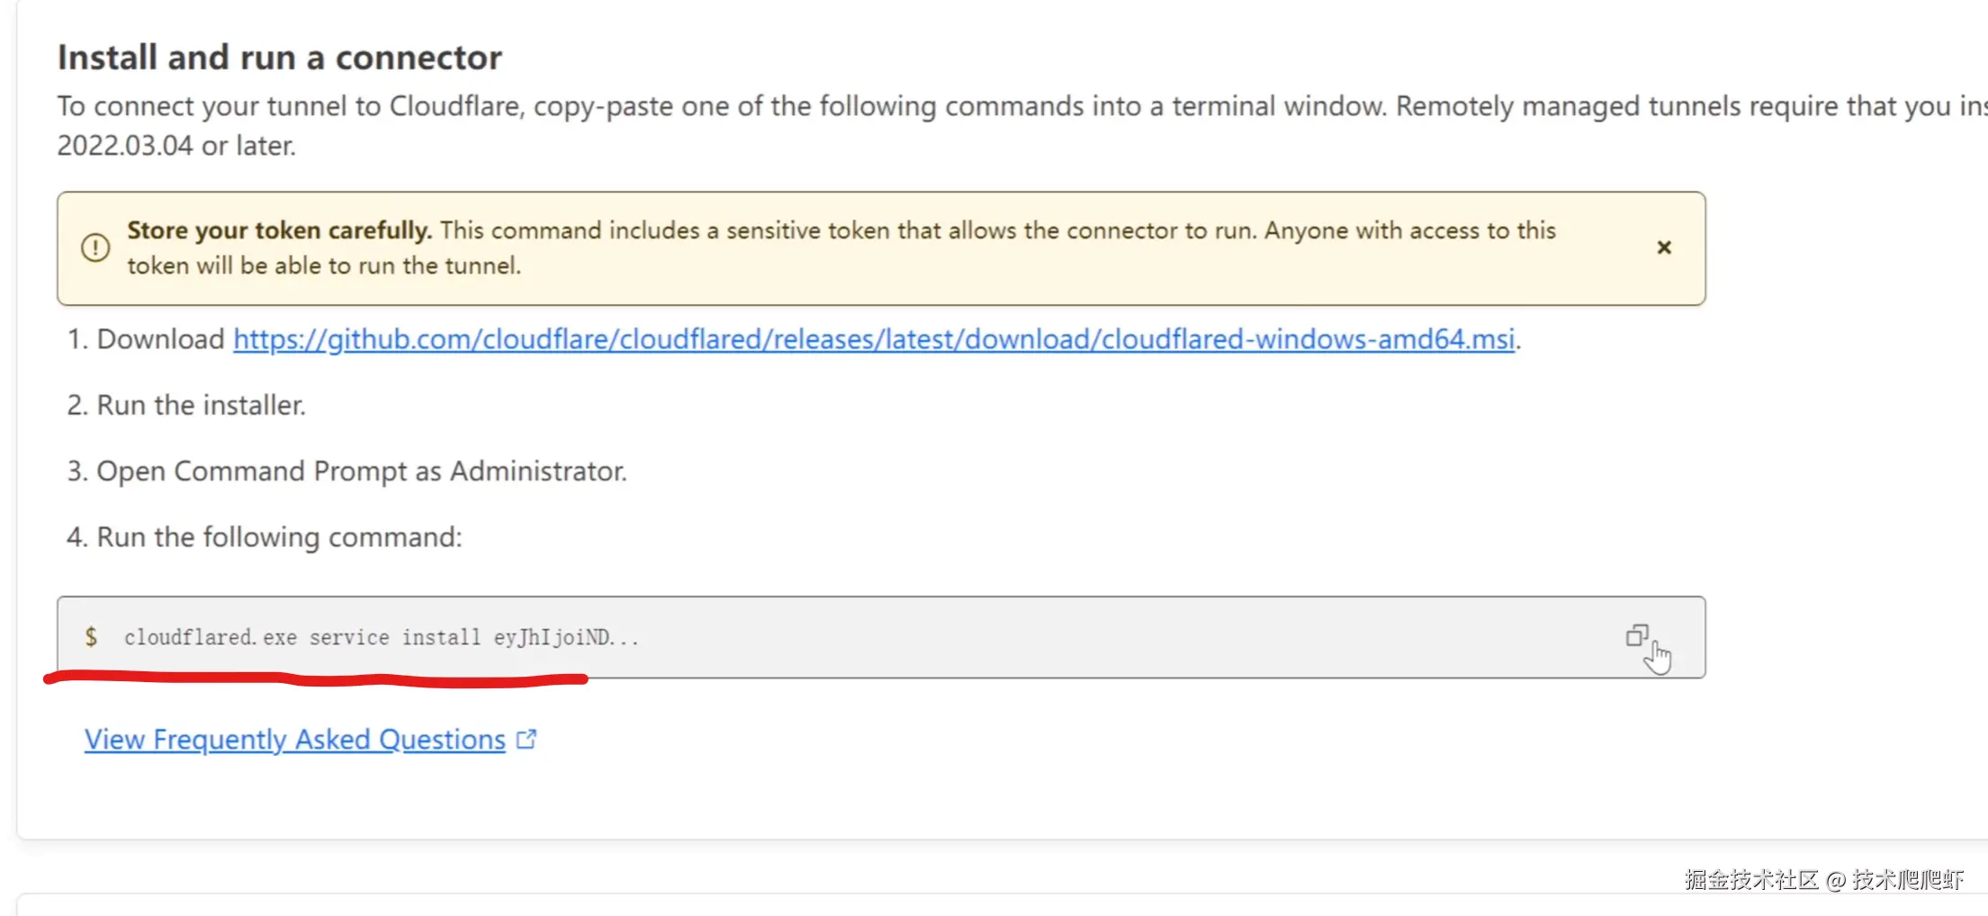Click the To connect your tunnel paragraph

click(x=720, y=106)
